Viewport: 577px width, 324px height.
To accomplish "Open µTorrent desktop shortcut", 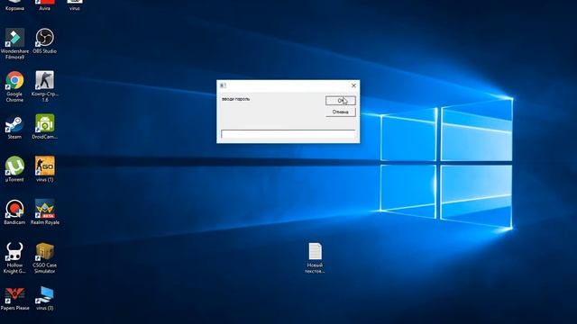I will click(x=14, y=169).
